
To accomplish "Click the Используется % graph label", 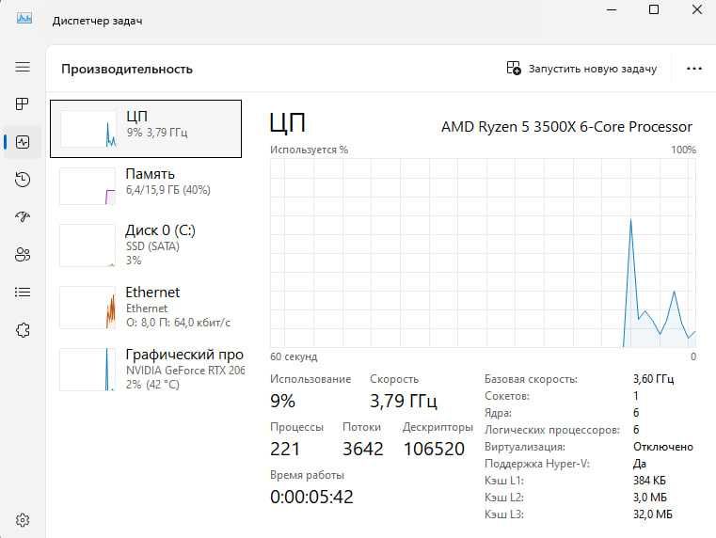I will pyautogui.click(x=310, y=150).
